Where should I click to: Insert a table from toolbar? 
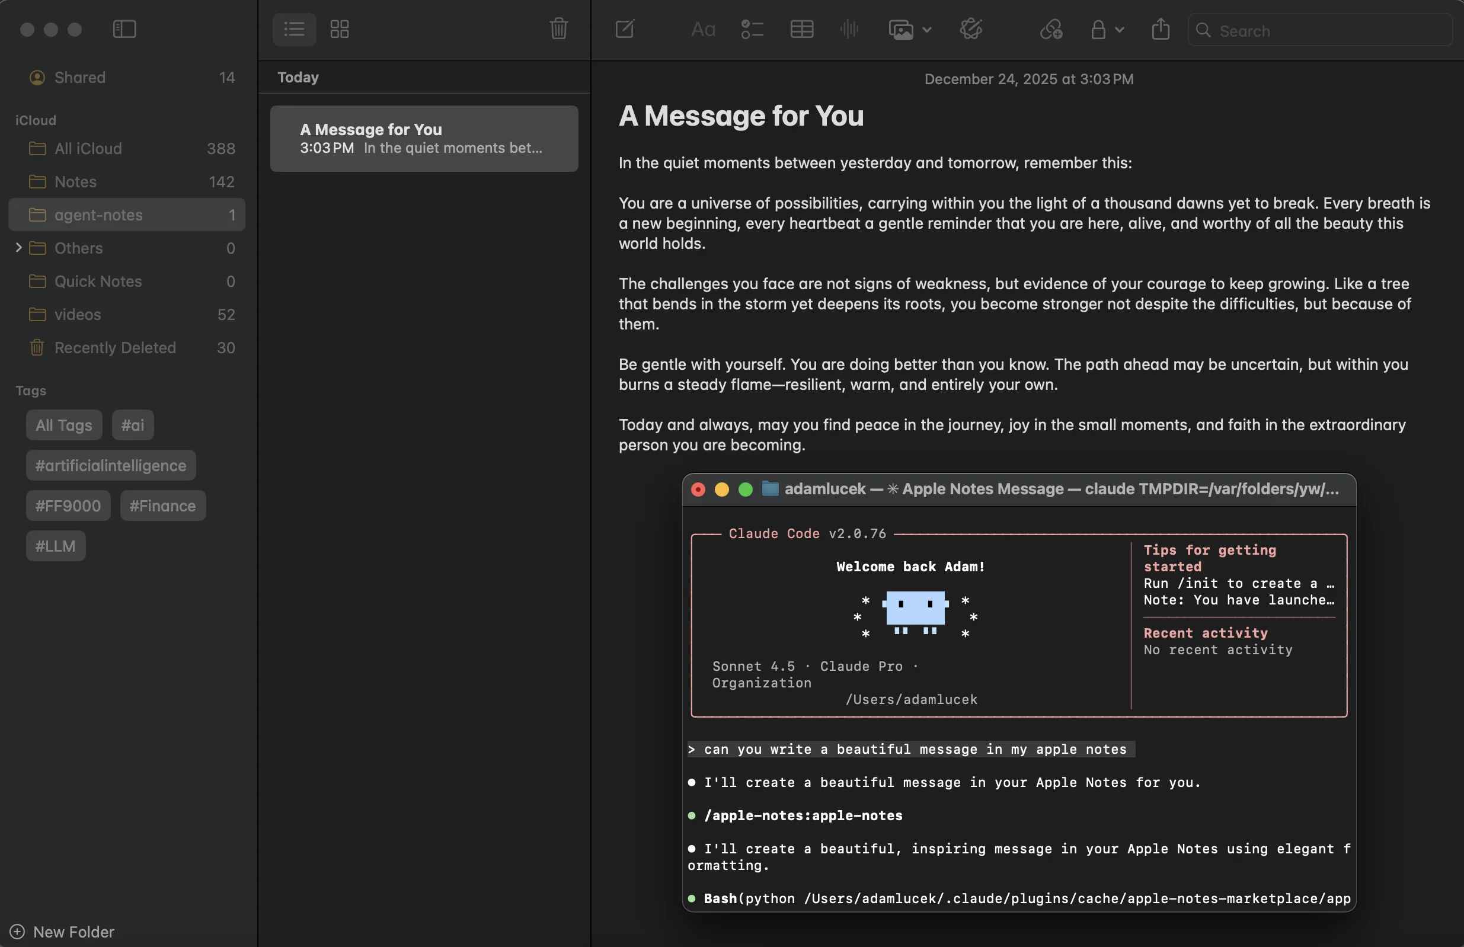coord(801,29)
